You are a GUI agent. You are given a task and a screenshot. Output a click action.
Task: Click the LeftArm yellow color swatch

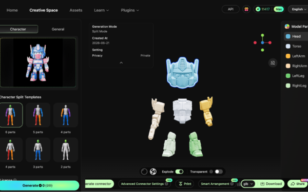tap(288, 56)
